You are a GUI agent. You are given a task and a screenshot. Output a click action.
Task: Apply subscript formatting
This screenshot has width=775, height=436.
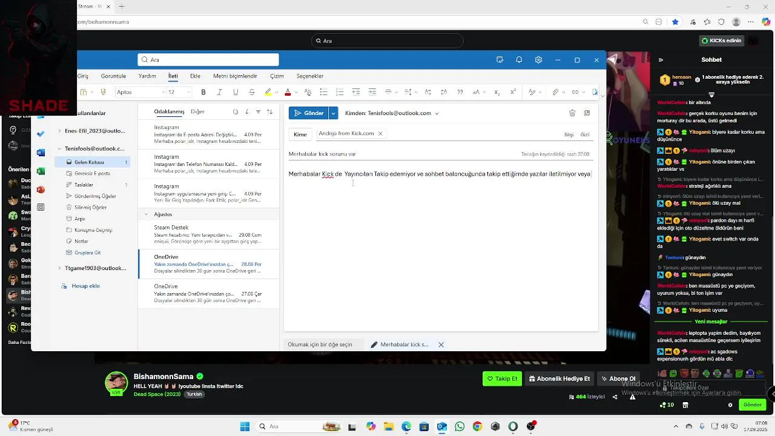497,92
